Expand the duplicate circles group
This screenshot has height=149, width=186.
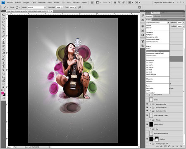pyautogui.click(x=150, y=111)
